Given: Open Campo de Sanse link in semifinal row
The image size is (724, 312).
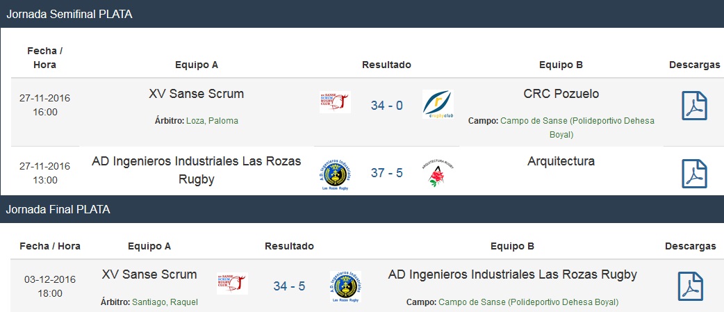Looking at the screenshot, I should coord(577,128).
